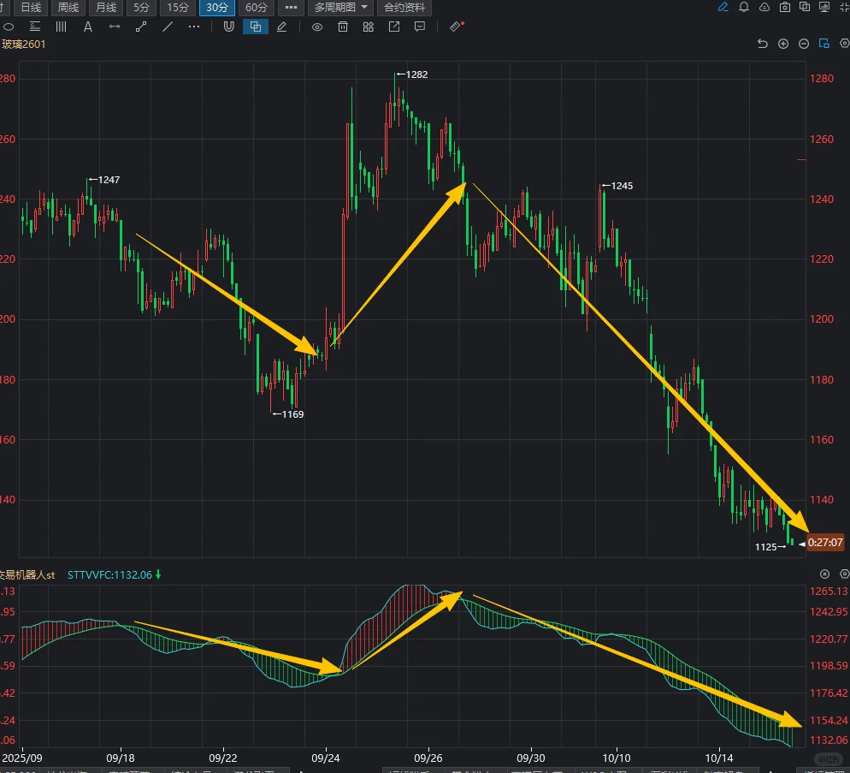
Task: Open price alert bell icon
Action: point(744,7)
